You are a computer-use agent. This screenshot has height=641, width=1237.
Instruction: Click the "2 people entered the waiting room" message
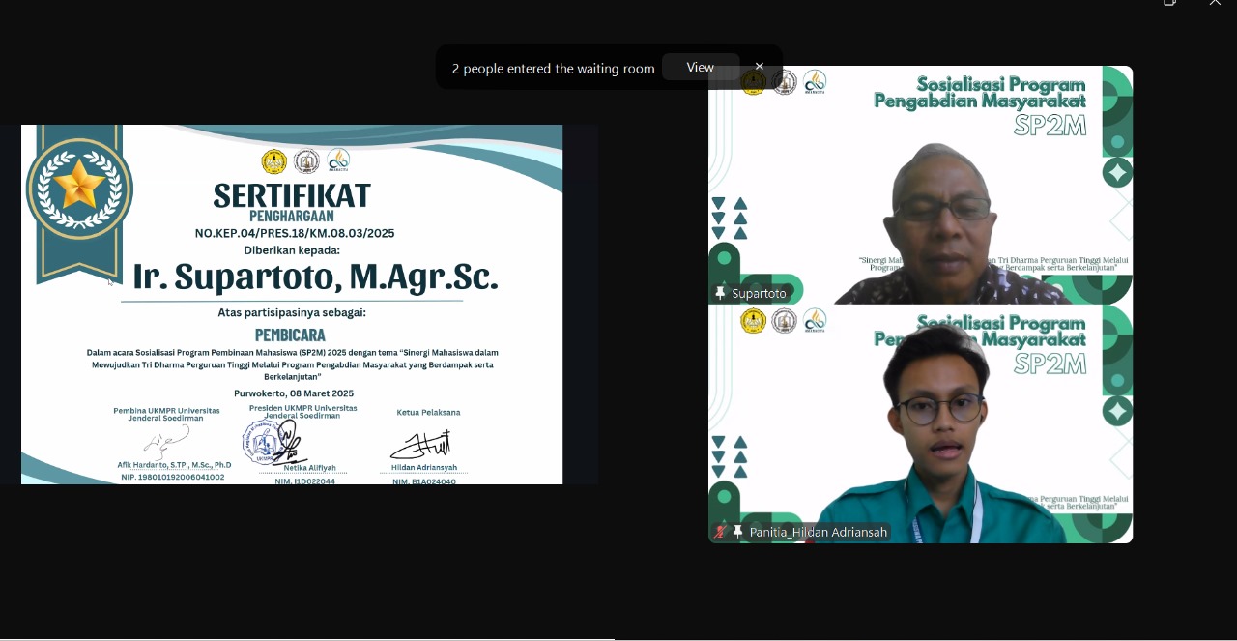pos(553,68)
